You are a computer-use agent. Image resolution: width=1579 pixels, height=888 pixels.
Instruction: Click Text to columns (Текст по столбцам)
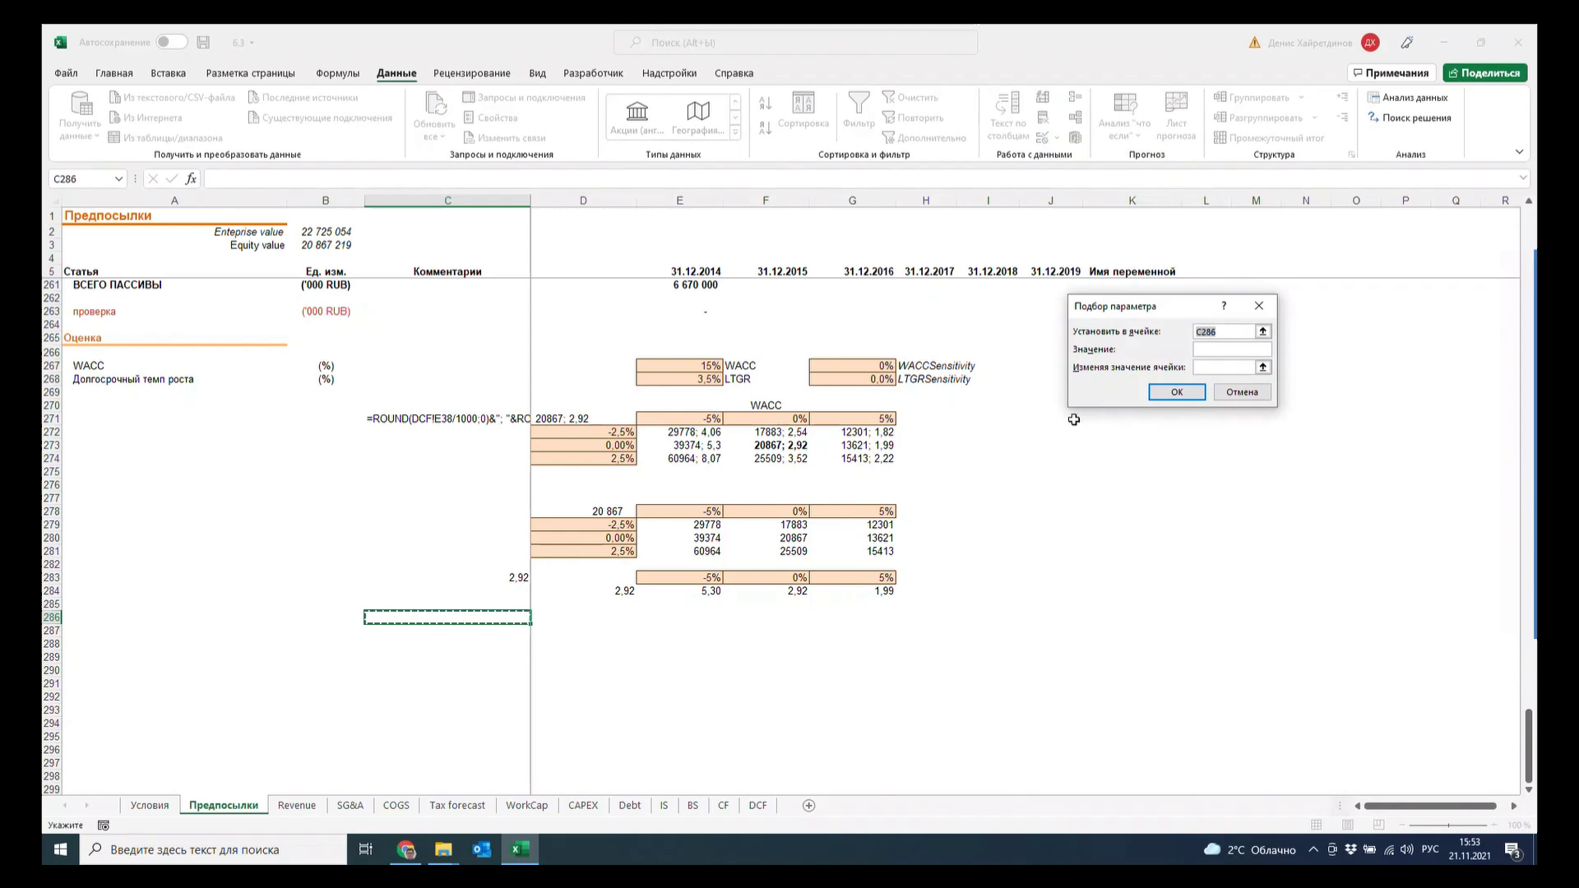1008,116
